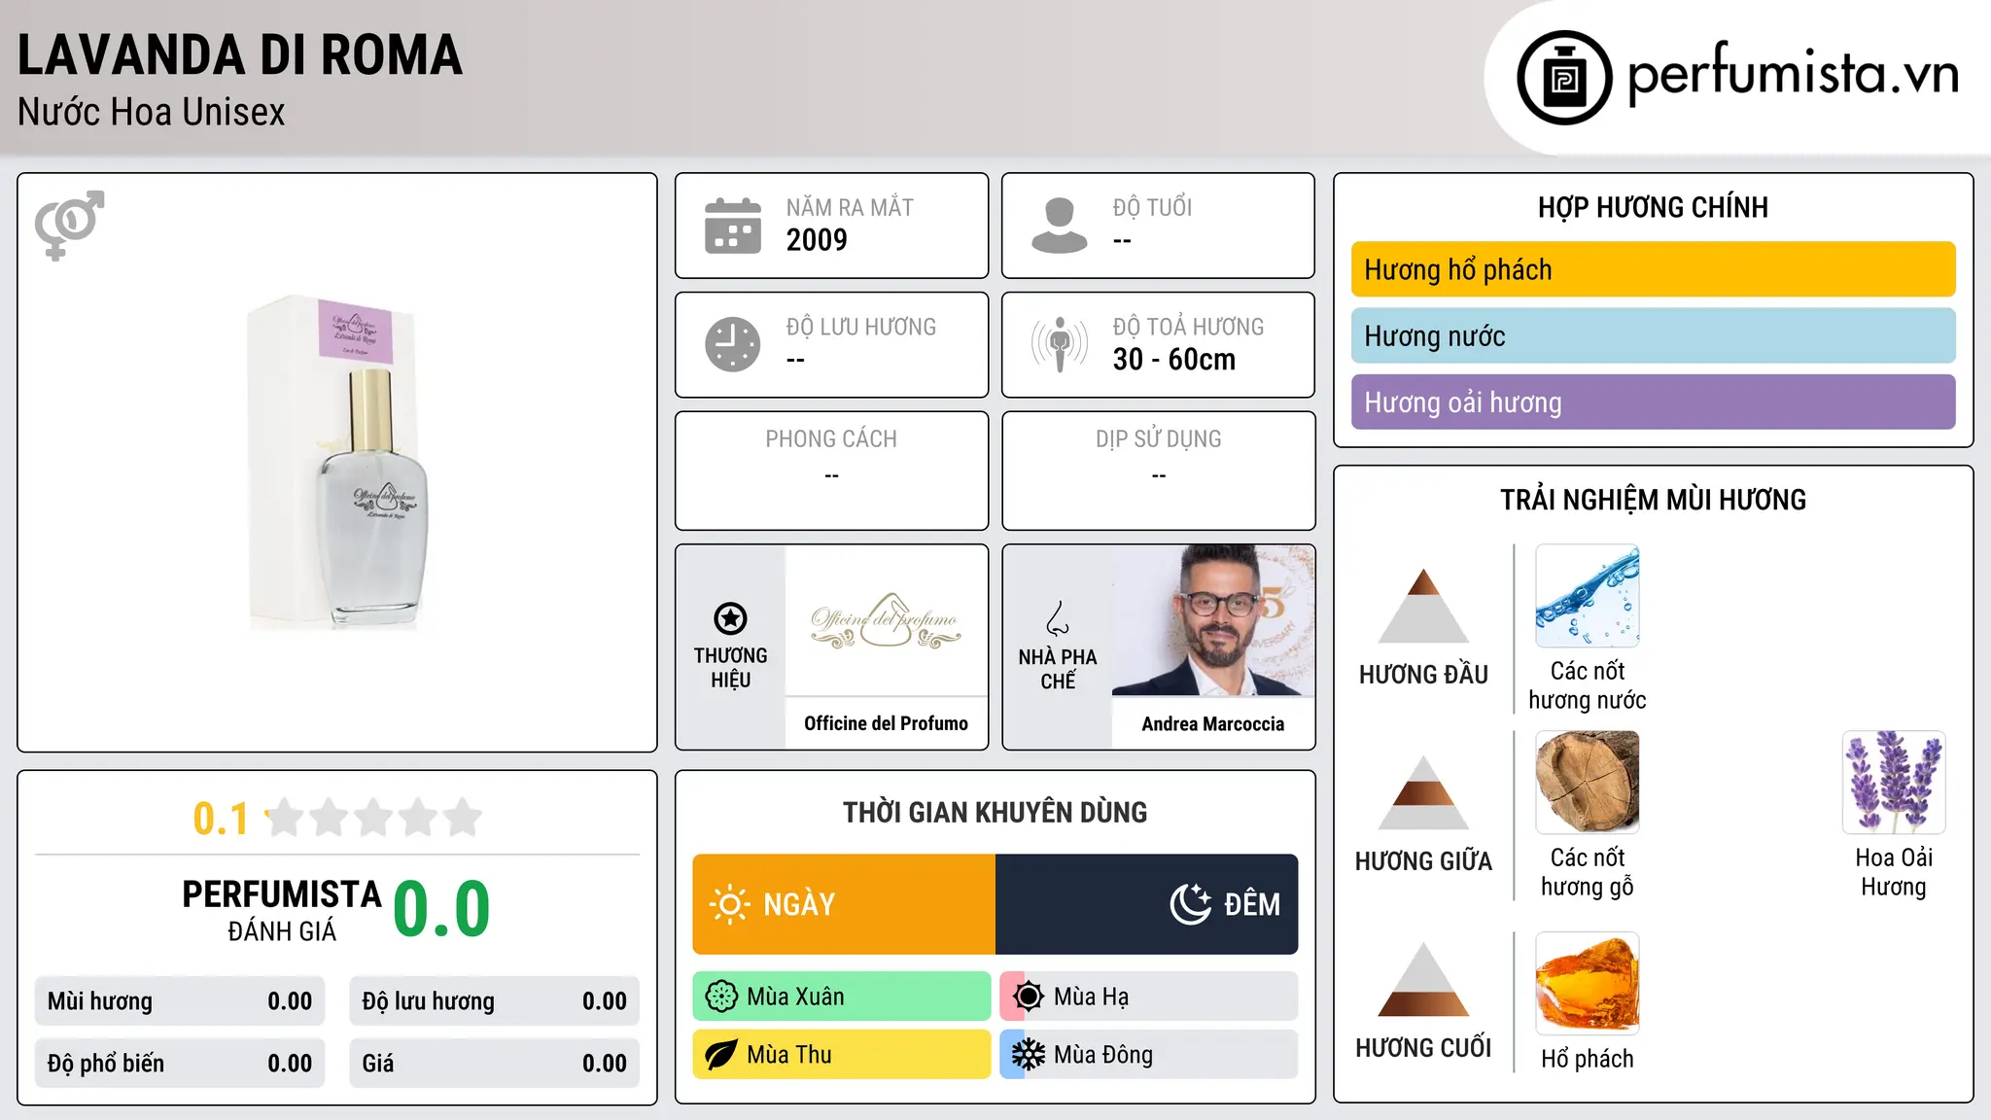Click the 30 - 60cm sillage value
The height and width of the screenshot is (1120, 1991).
coord(1174,360)
